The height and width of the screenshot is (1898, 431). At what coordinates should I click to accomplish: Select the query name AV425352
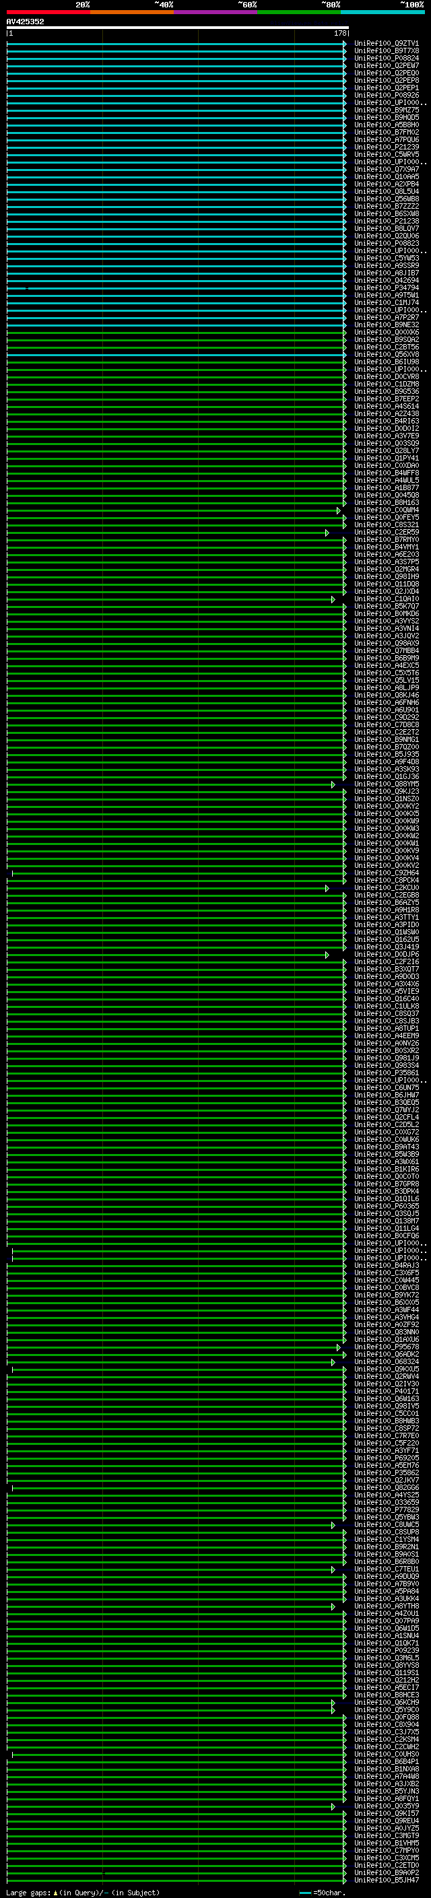pyautogui.click(x=25, y=22)
